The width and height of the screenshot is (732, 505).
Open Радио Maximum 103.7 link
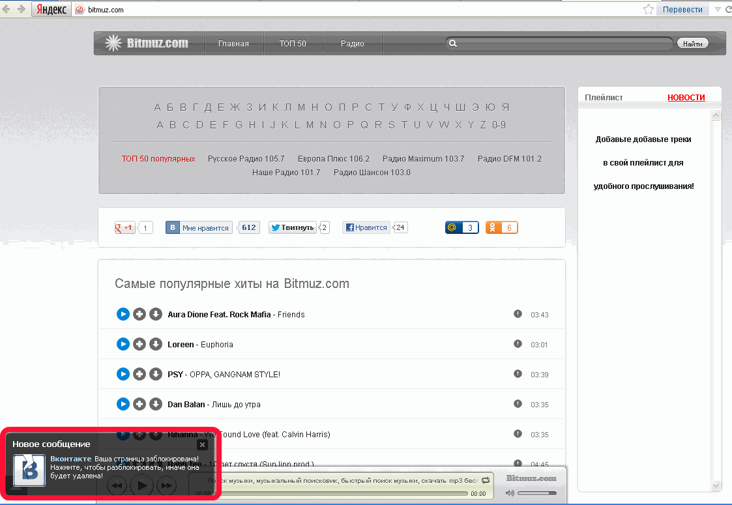pyautogui.click(x=424, y=159)
